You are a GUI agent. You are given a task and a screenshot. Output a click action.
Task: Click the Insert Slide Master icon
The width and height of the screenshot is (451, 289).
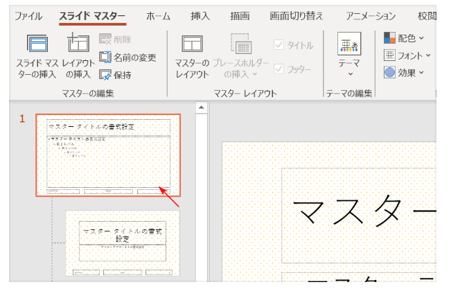[x=37, y=43]
